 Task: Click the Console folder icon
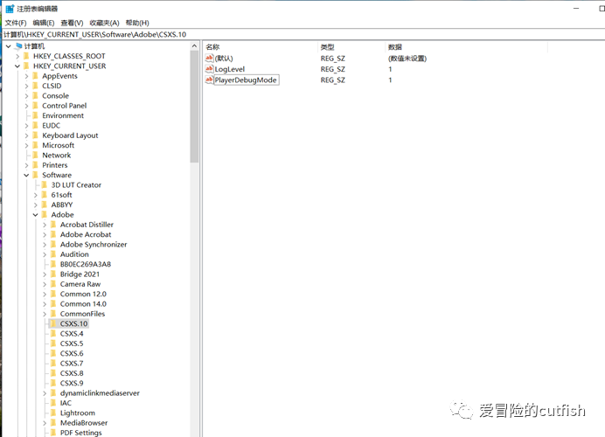(x=36, y=95)
